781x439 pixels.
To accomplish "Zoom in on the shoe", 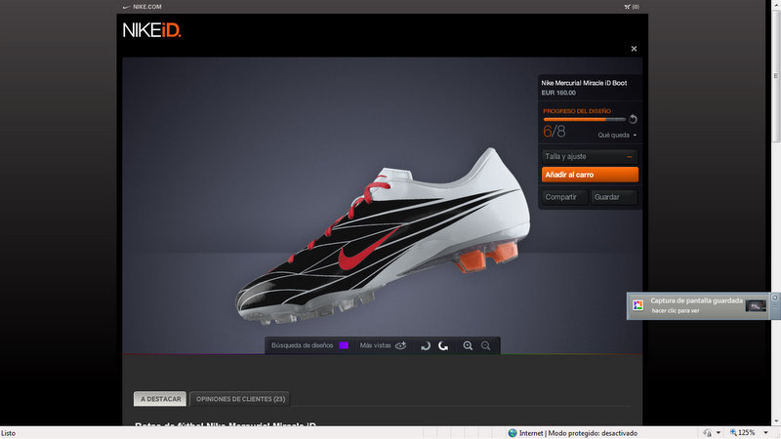I will pyautogui.click(x=468, y=346).
